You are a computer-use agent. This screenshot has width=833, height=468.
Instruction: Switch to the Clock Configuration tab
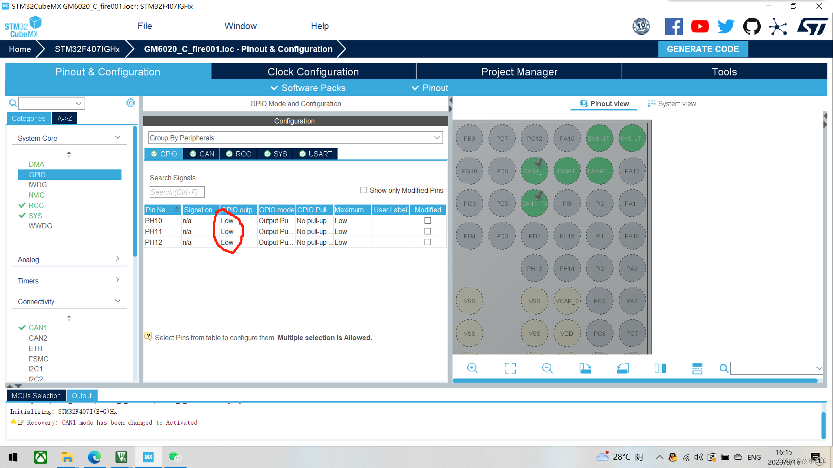(x=313, y=71)
